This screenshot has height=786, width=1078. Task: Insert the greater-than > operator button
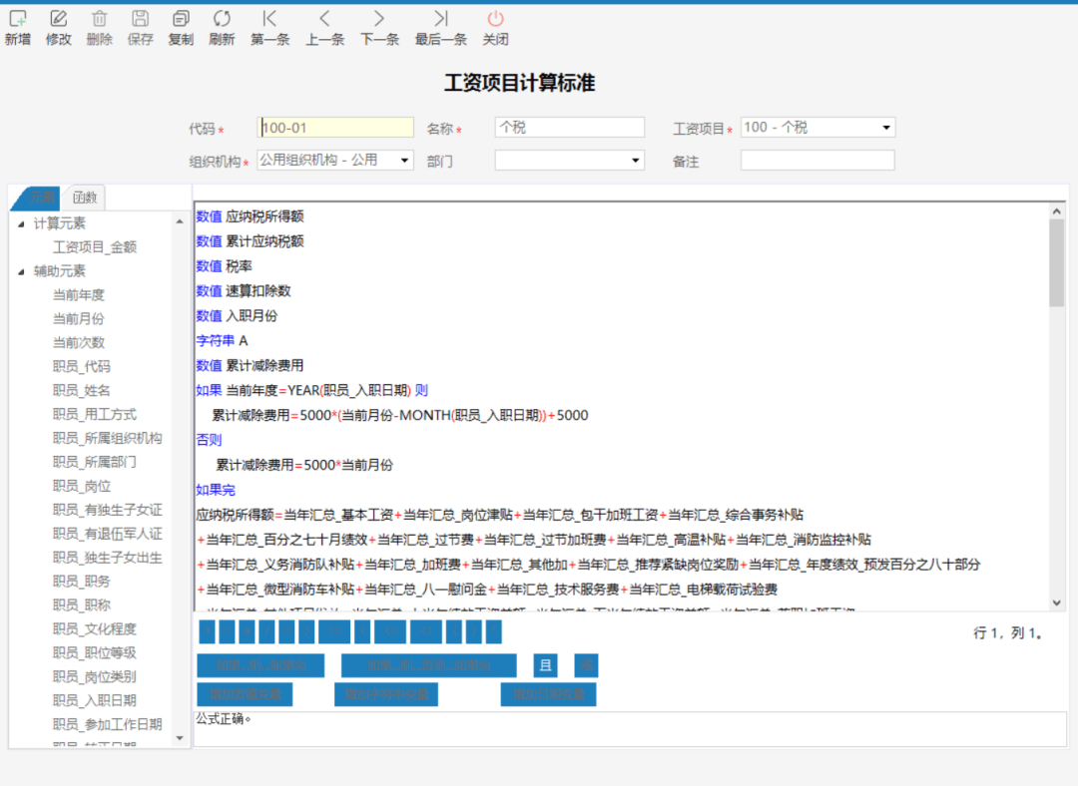pos(306,631)
